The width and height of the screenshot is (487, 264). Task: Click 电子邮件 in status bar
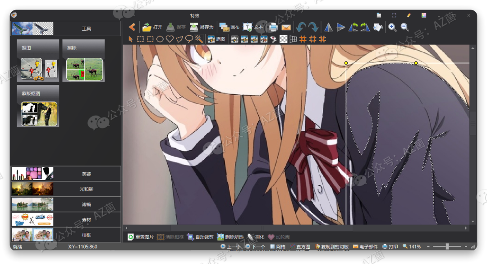[x=365, y=246]
